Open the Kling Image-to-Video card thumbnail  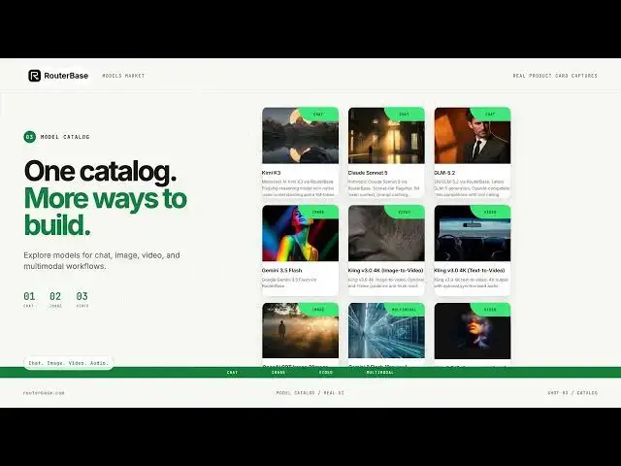386,233
